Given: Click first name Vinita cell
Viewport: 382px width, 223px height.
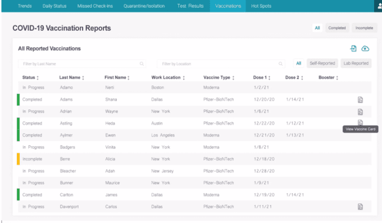Looking at the screenshot, I should 110,147.
